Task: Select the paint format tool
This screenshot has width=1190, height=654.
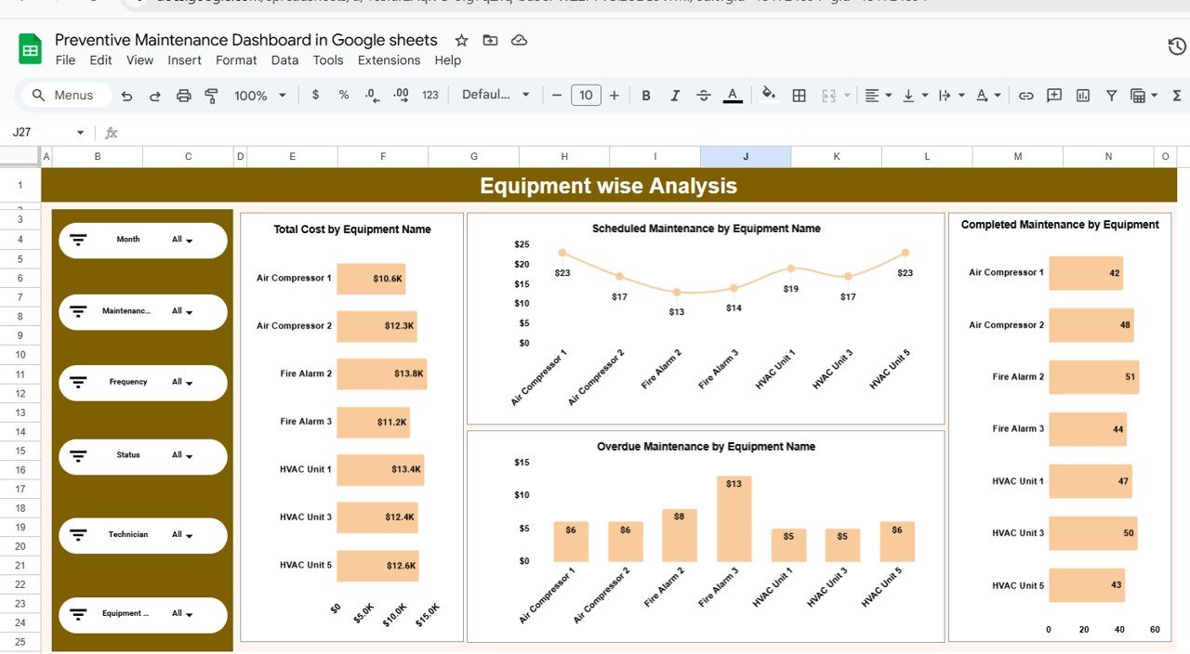Action: (211, 95)
